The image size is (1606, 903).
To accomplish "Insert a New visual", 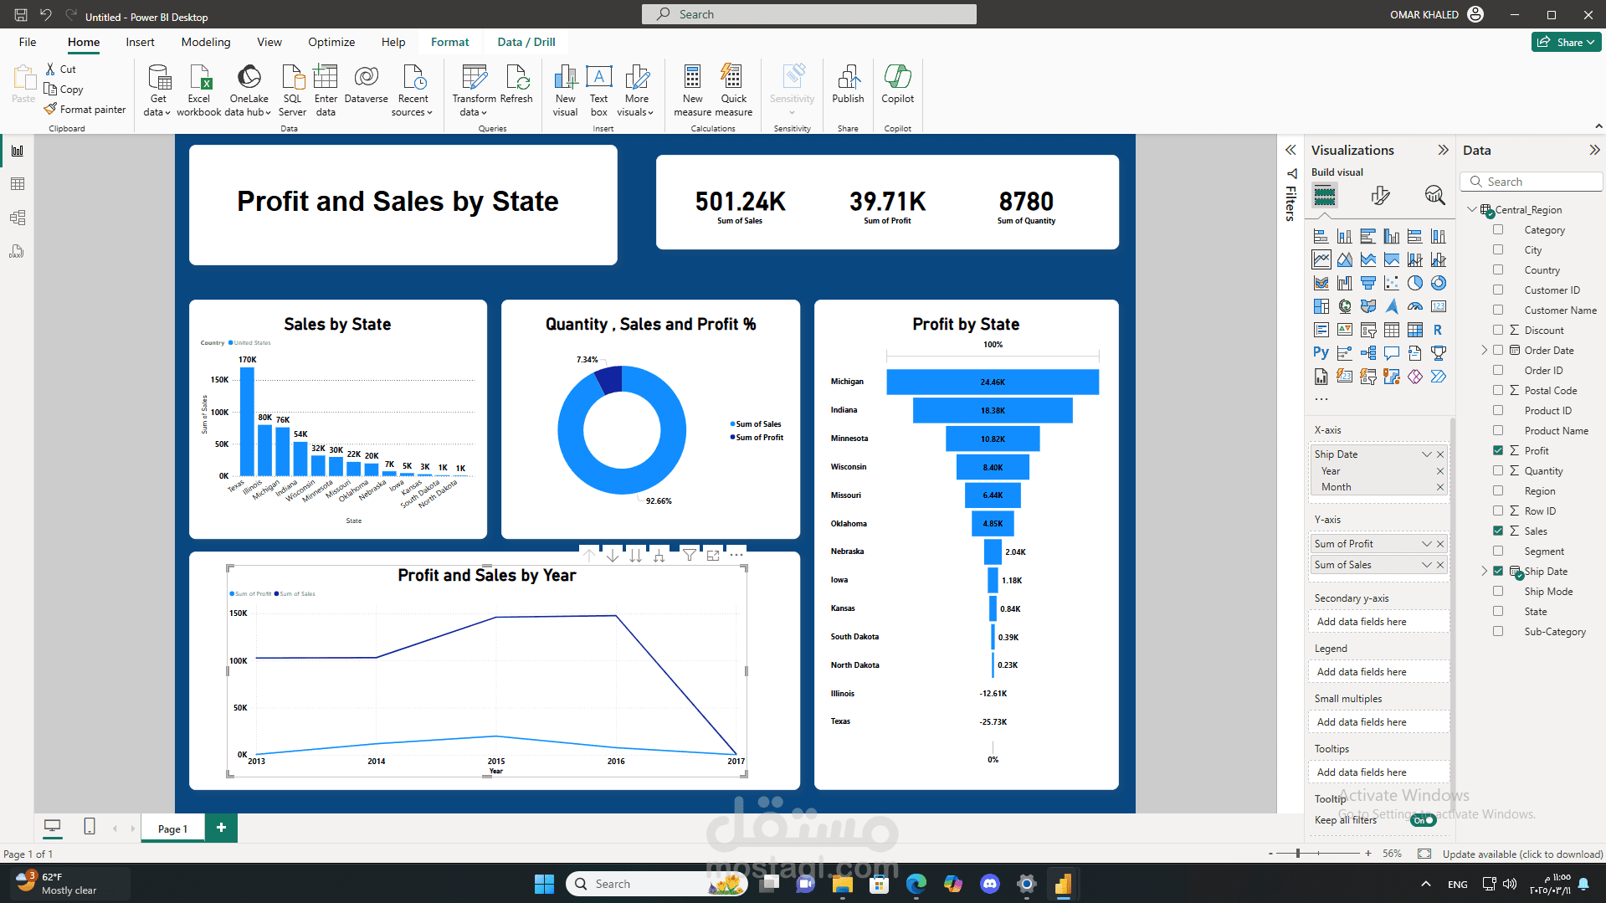I will coord(565,90).
